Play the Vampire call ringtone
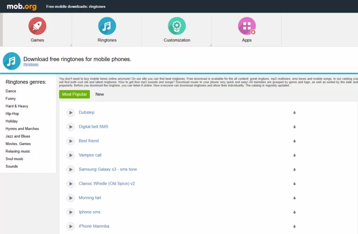 pos(70,155)
